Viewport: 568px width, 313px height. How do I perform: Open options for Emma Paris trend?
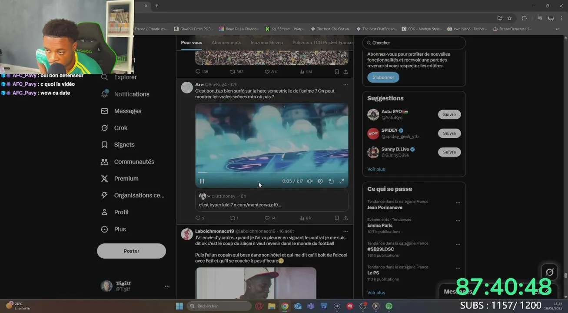[x=458, y=221]
